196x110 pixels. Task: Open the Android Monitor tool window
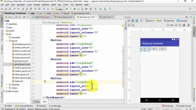[24, 106]
